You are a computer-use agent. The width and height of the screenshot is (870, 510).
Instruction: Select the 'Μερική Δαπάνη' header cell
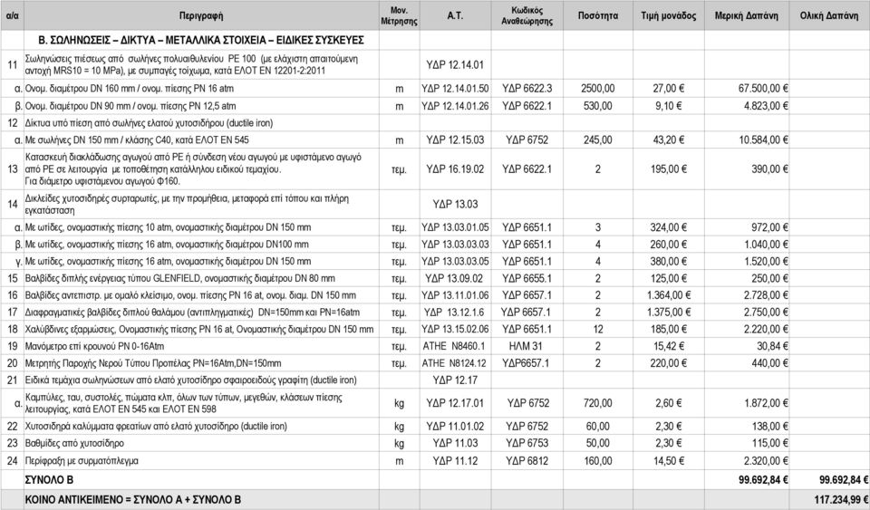[x=746, y=15]
